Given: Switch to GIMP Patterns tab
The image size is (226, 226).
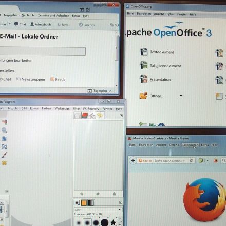Looking at the screenshot, I should point(84,203).
